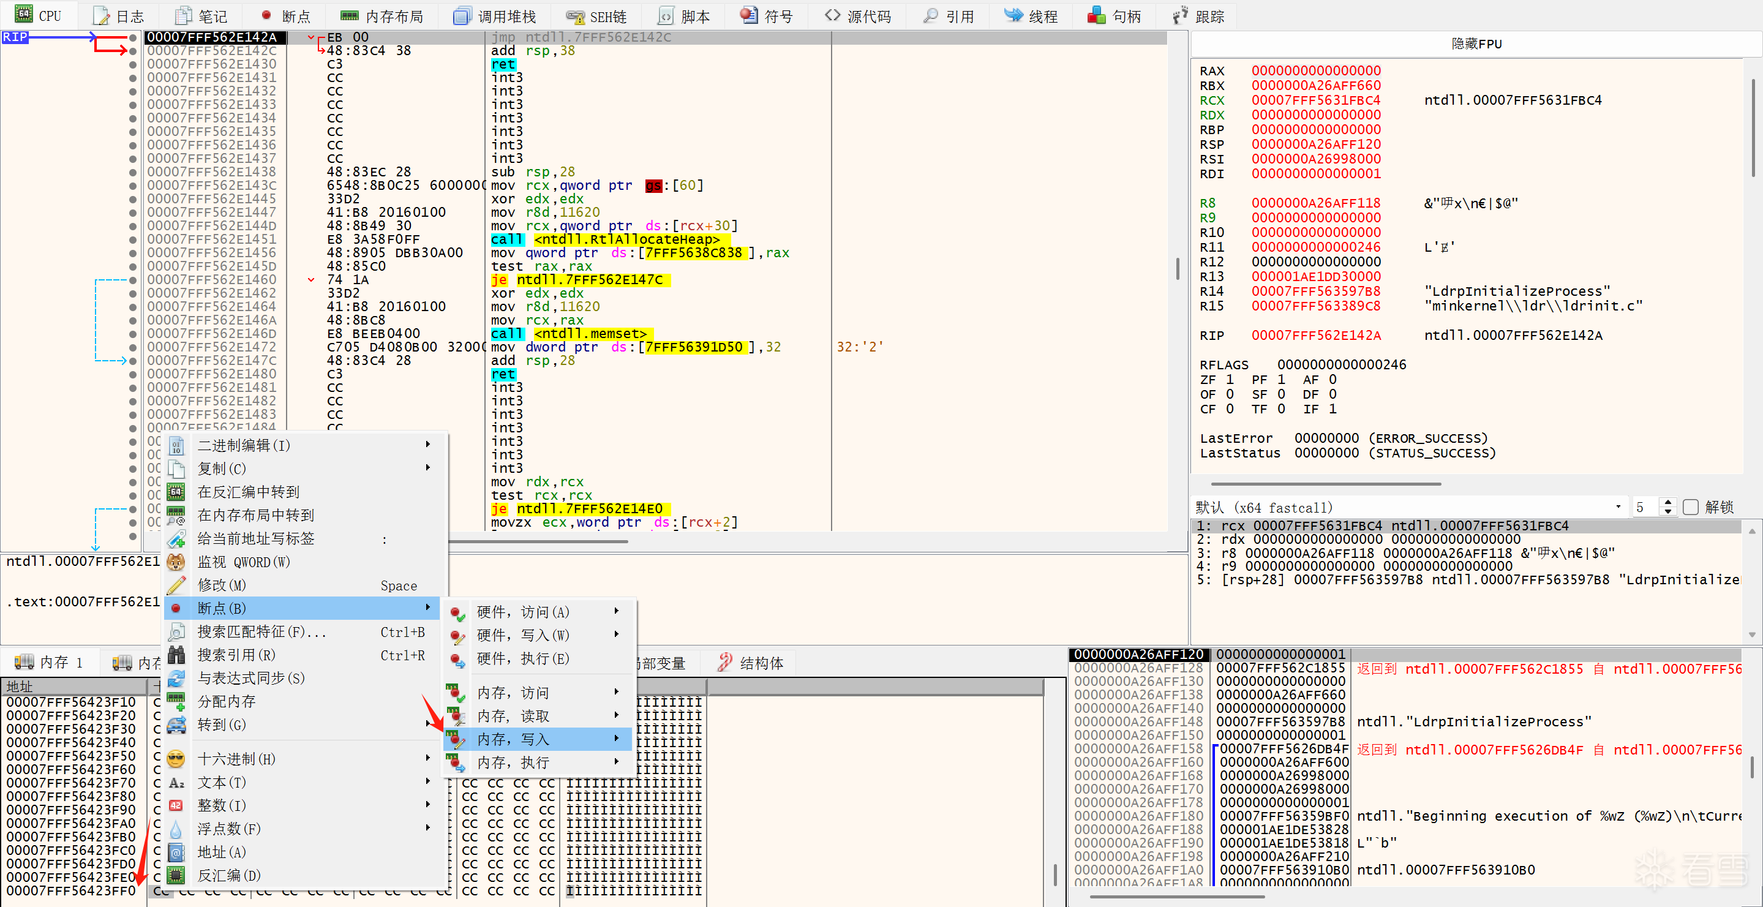The height and width of the screenshot is (907, 1763).
Task: Click the 隐藏FPU button
Action: pos(1476,44)
